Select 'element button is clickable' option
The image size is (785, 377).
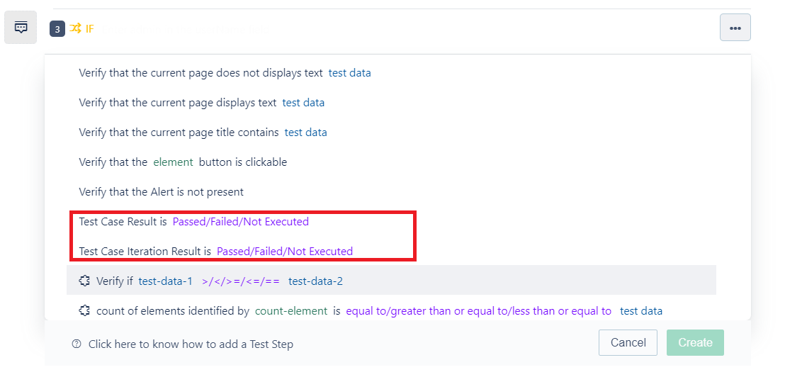[183, 162]
